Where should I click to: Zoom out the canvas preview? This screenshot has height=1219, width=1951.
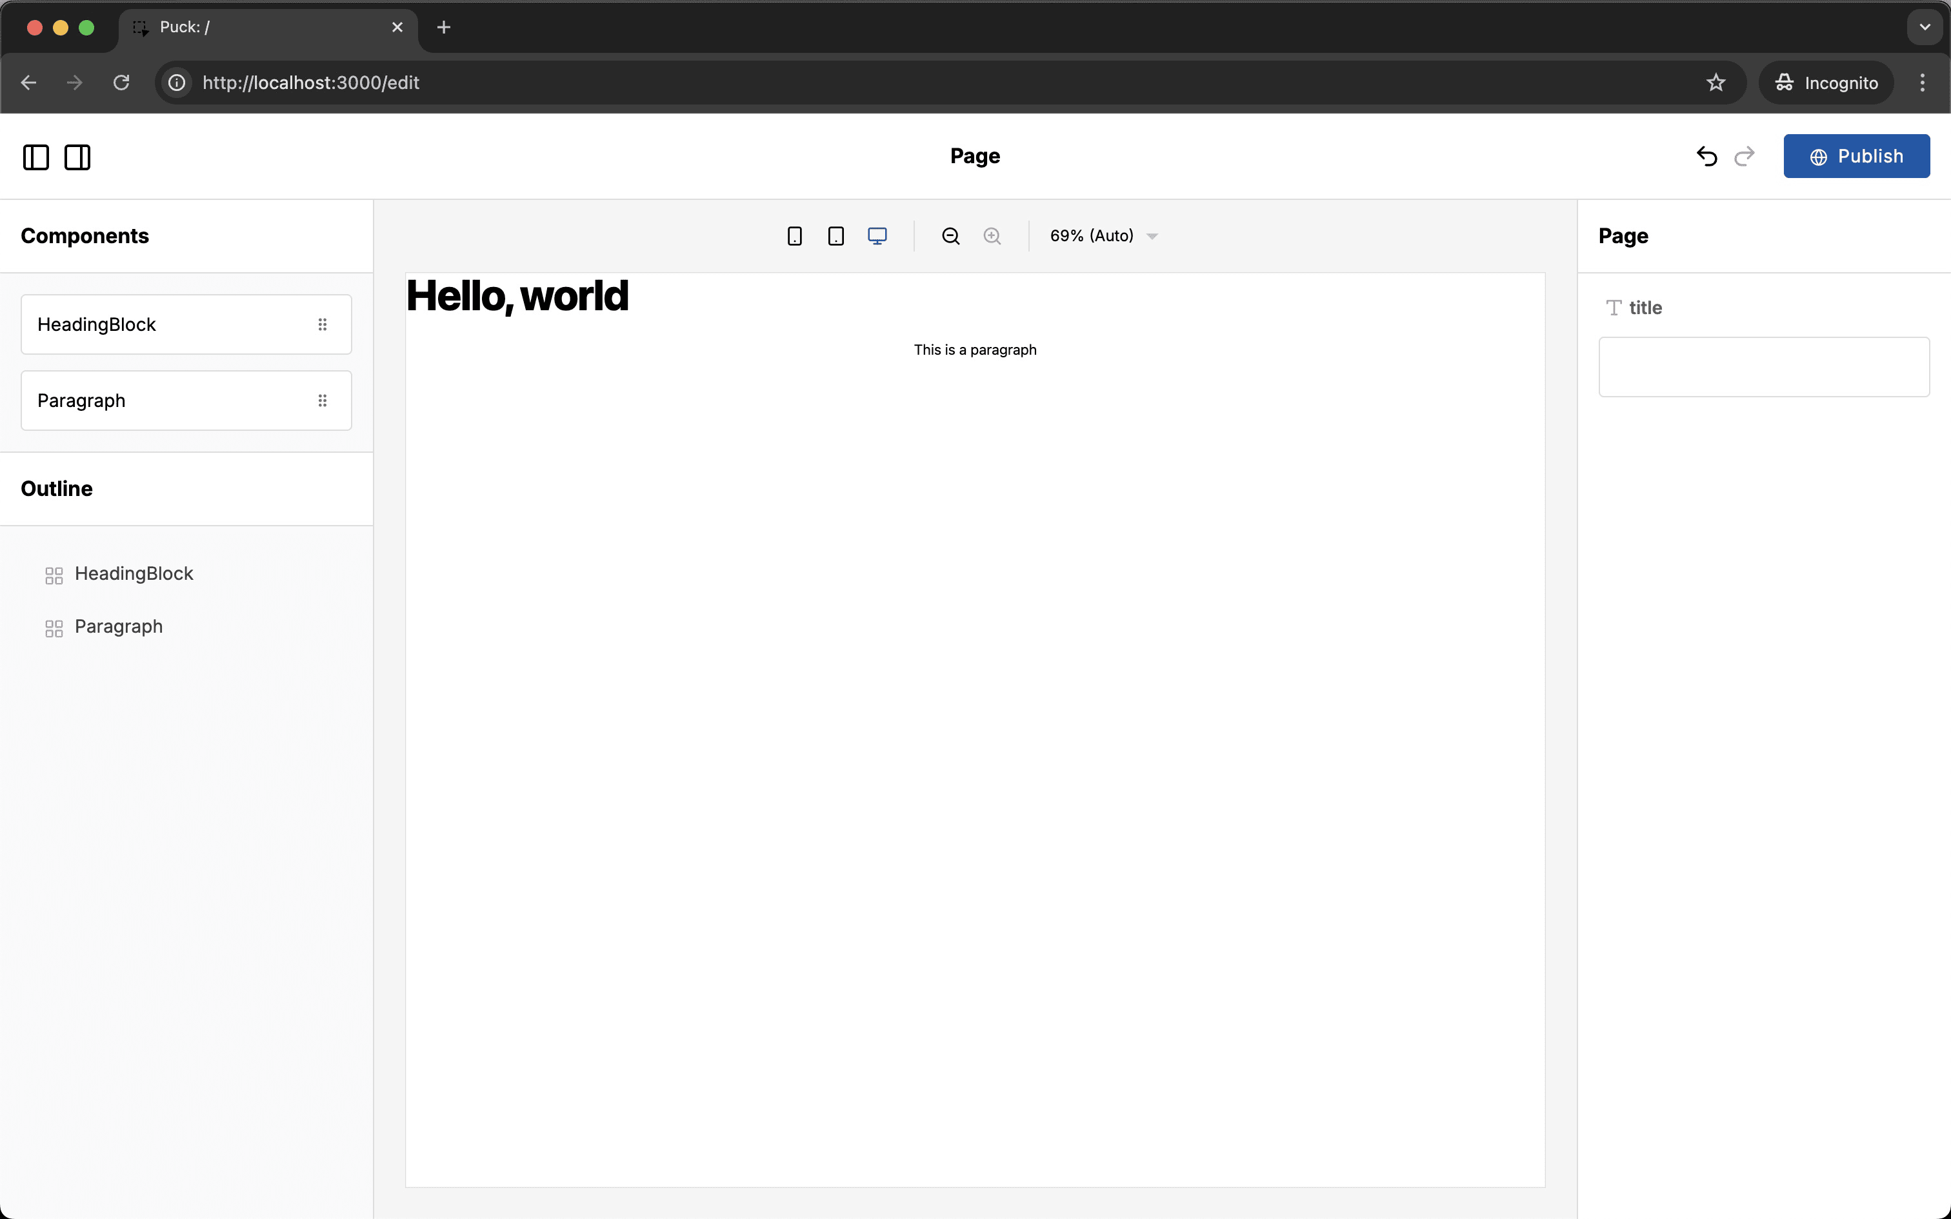pyautogui.click(x=950, y=235)
